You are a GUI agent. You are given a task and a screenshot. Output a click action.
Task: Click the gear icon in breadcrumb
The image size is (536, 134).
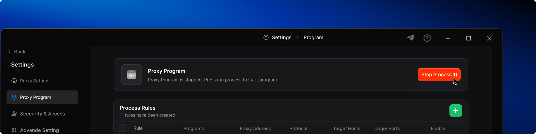(x=266, y=38)
